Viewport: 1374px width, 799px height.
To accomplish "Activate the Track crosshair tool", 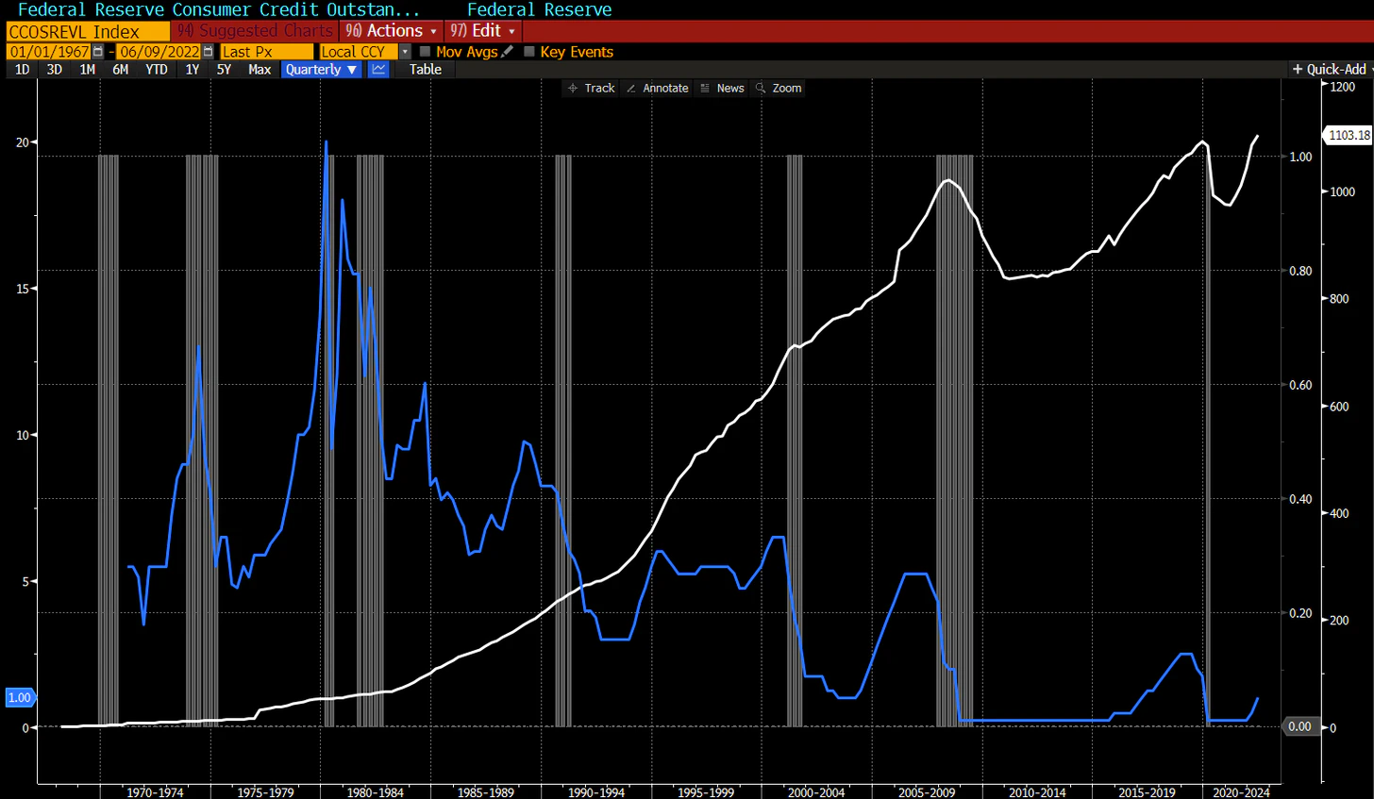I will pyautogui.click(x=591, y=88).
